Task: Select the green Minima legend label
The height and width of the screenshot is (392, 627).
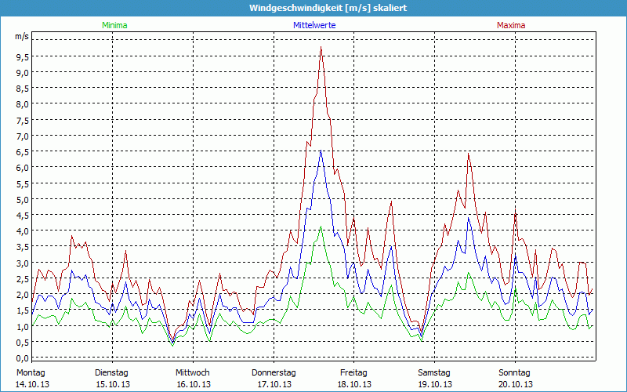Action: click(x=112, y=25)
